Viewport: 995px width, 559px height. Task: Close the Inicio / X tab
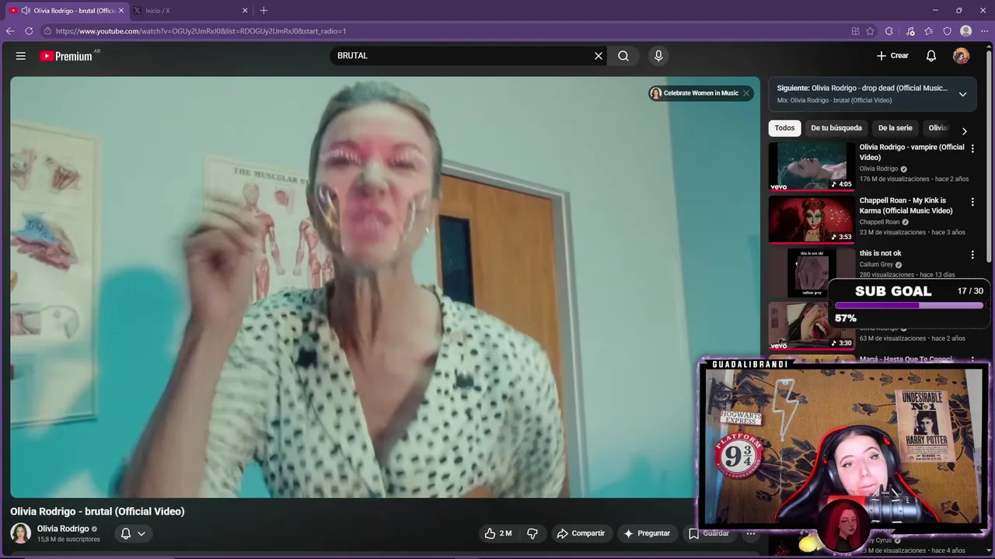[x=245, y=11]
